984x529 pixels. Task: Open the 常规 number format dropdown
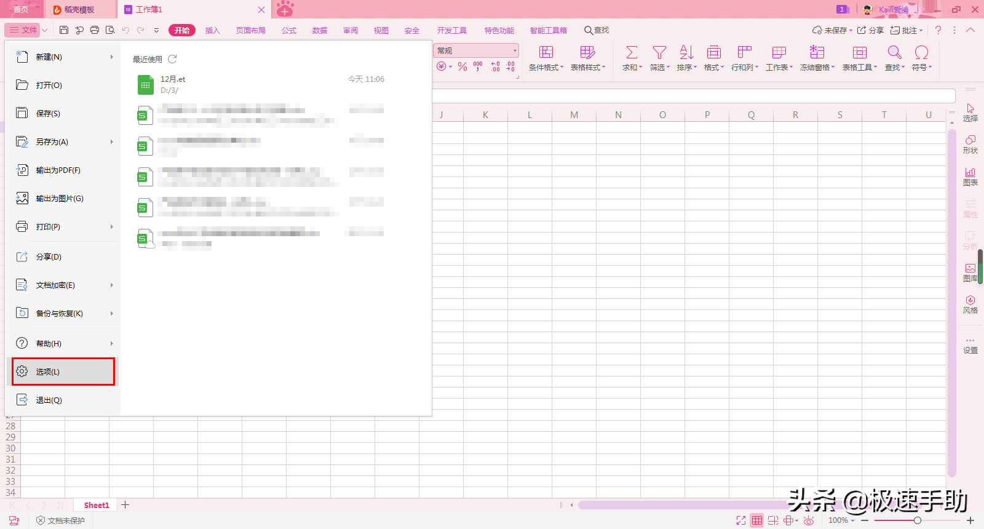tap(515, 51)
